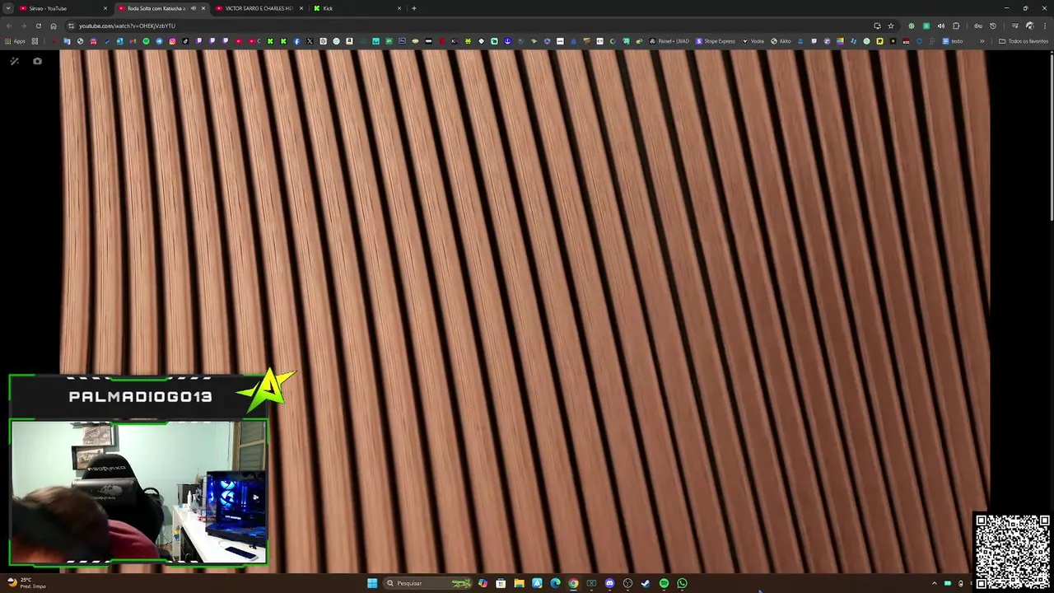
Task: Go to browser home page
Action: point(54,26)
